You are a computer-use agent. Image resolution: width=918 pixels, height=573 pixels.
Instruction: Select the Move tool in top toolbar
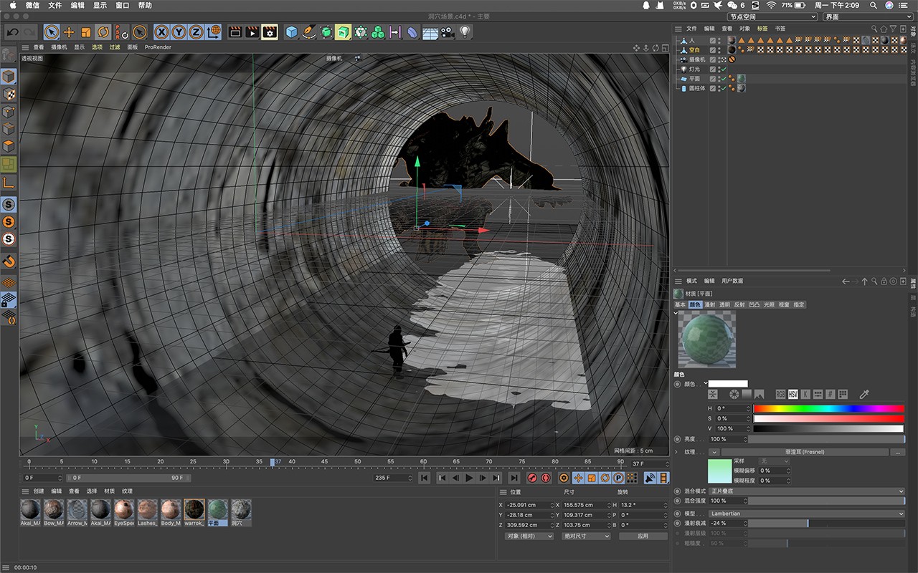click(69, 32)
